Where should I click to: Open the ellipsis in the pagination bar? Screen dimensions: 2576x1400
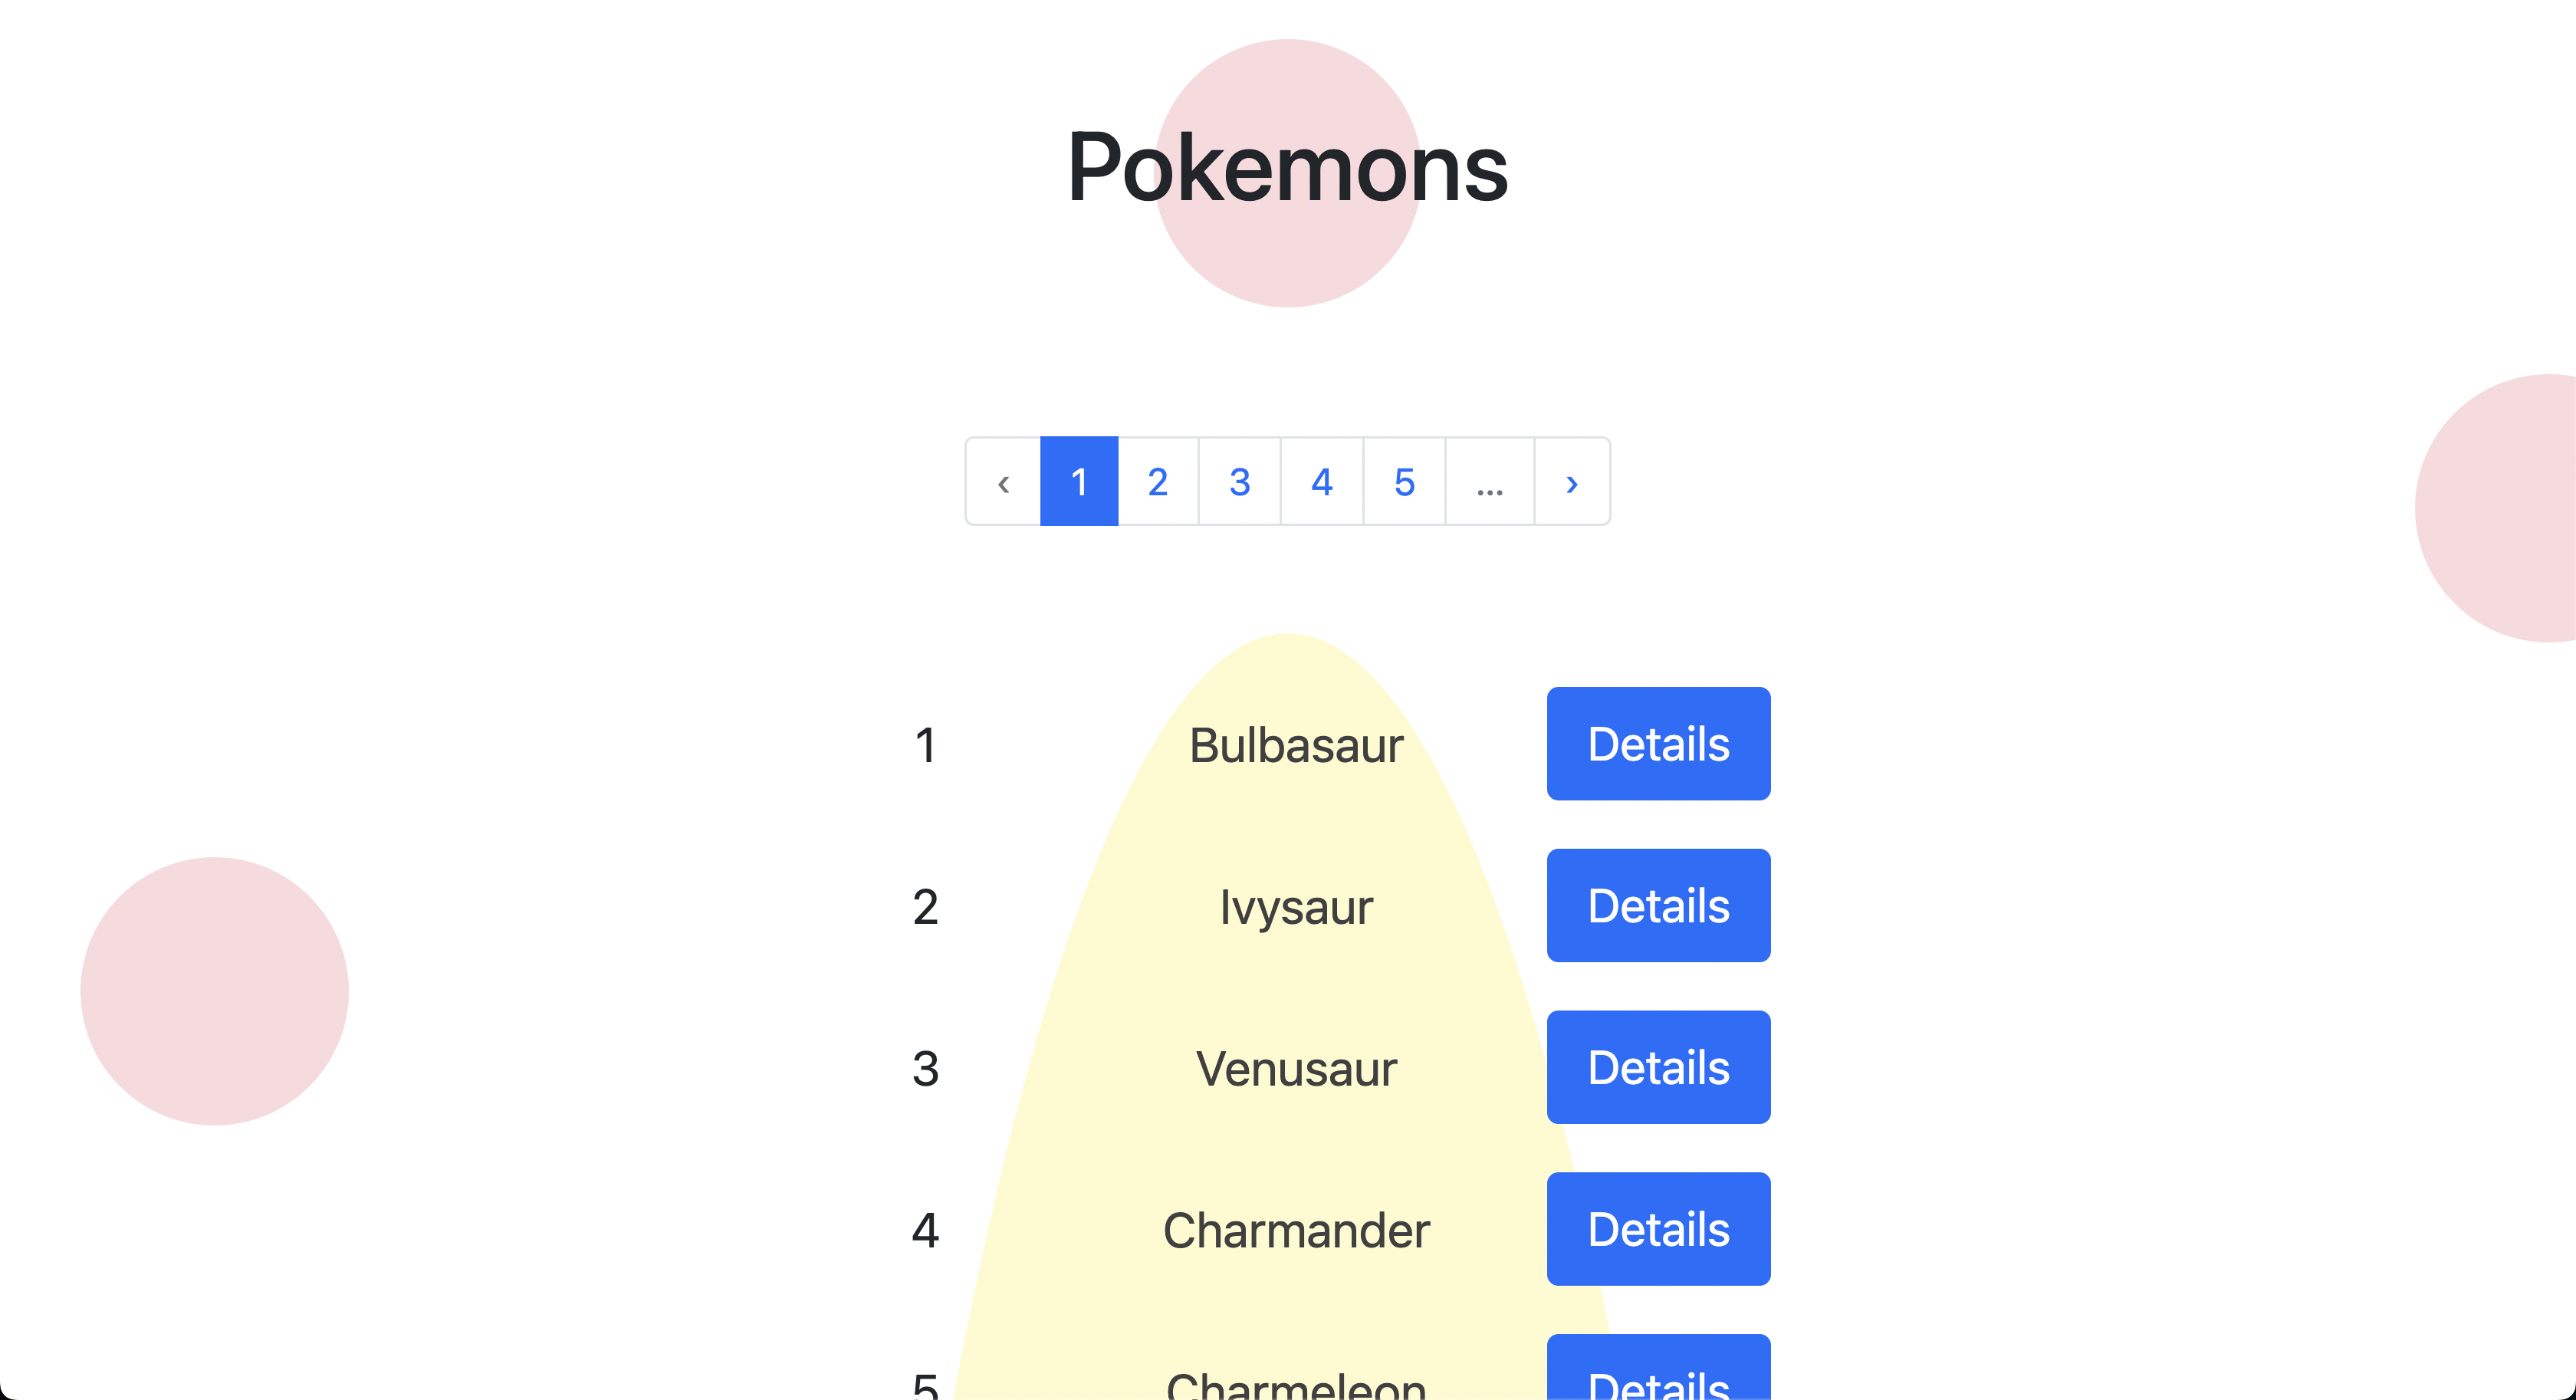tap(1489, 482)
